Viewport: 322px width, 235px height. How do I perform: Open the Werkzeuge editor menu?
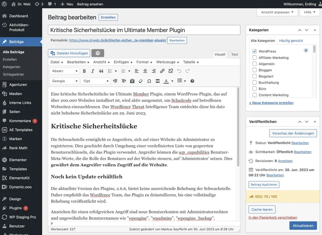click(x=167, y=62)
